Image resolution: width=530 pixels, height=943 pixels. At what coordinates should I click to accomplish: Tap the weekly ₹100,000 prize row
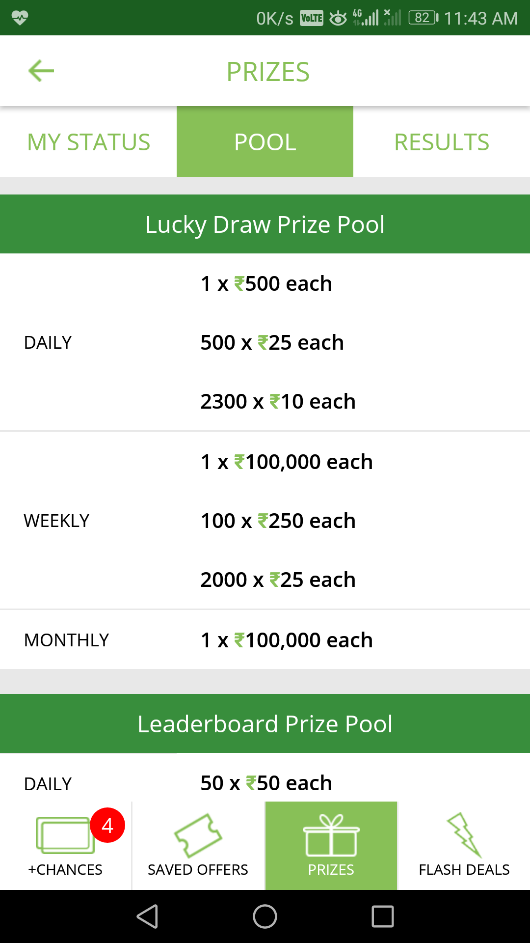(287, 462)
